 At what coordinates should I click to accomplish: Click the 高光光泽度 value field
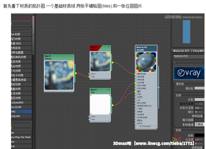pos(199,104)
